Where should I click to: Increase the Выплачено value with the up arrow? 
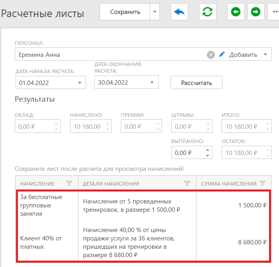coord(208,150)
